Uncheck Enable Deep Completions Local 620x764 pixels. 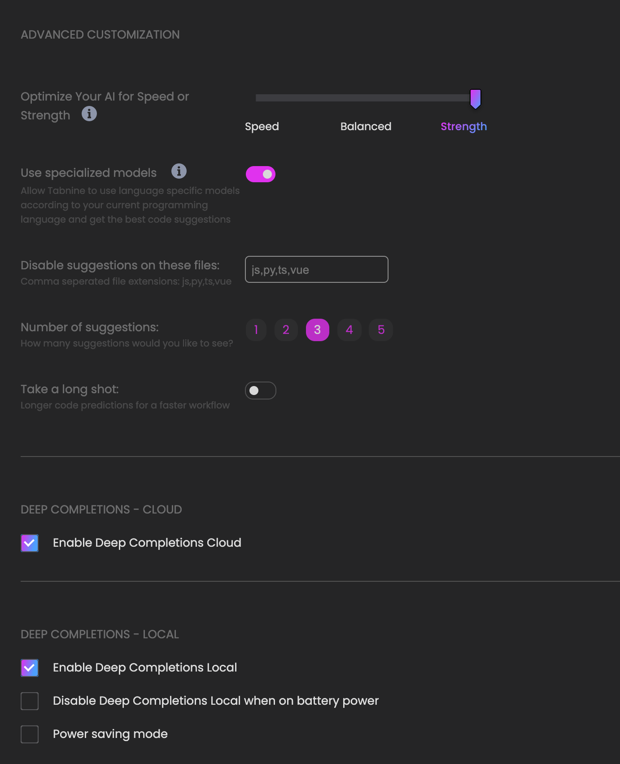[x=30, y=668]
